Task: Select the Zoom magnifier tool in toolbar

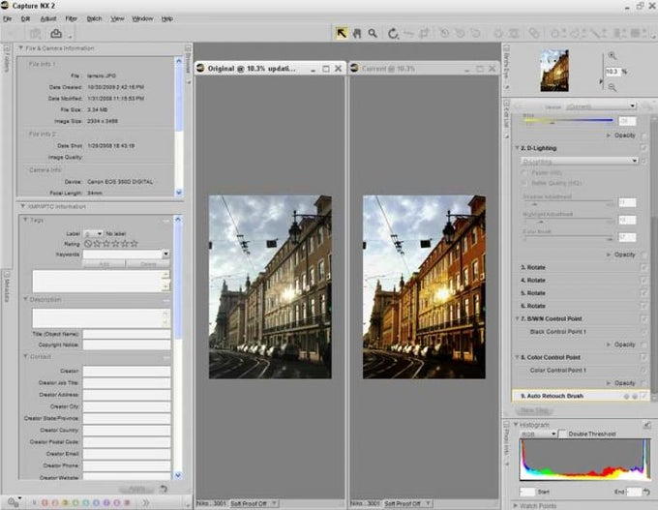Action: click(373, 34)
